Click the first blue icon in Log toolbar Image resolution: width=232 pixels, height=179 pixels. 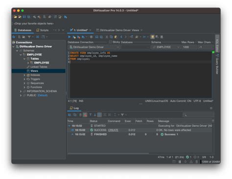70,115
